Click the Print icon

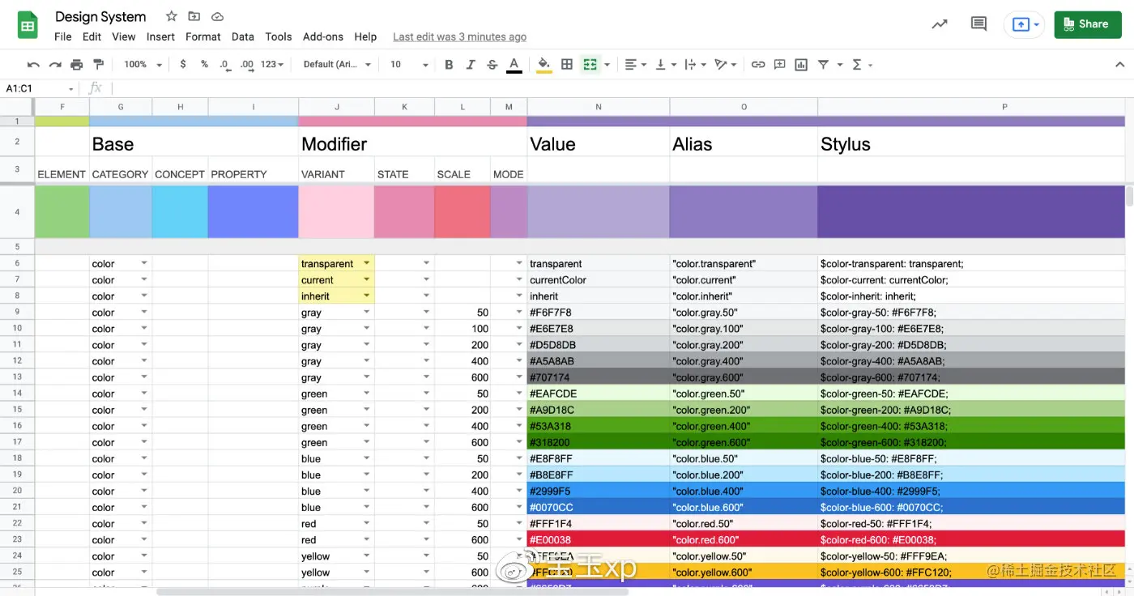[77, 65]
